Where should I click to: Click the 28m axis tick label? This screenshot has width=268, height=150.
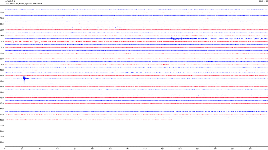click(250, 149)
